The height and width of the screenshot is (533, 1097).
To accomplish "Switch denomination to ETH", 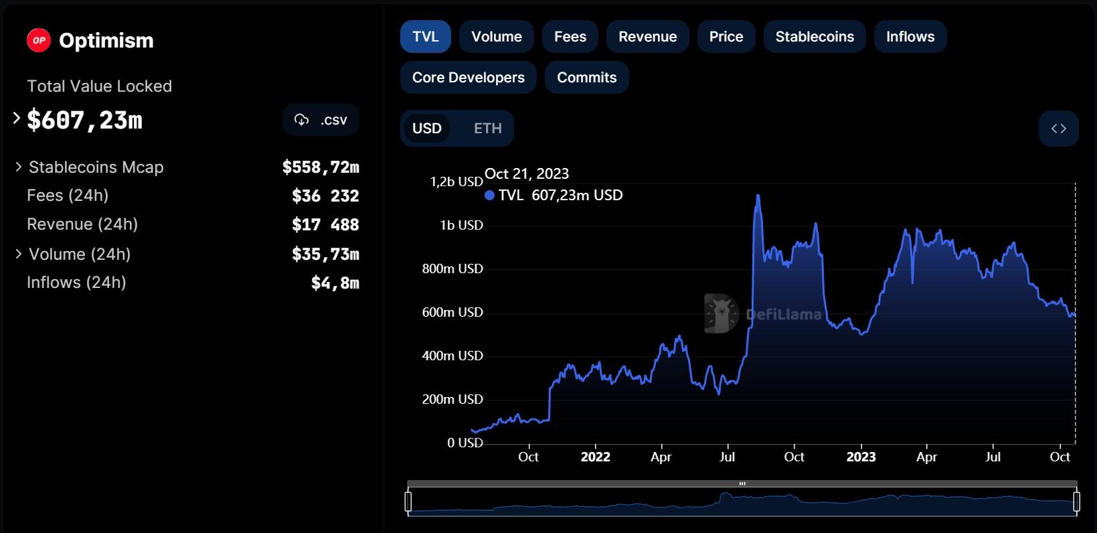I will pos(488,129).
